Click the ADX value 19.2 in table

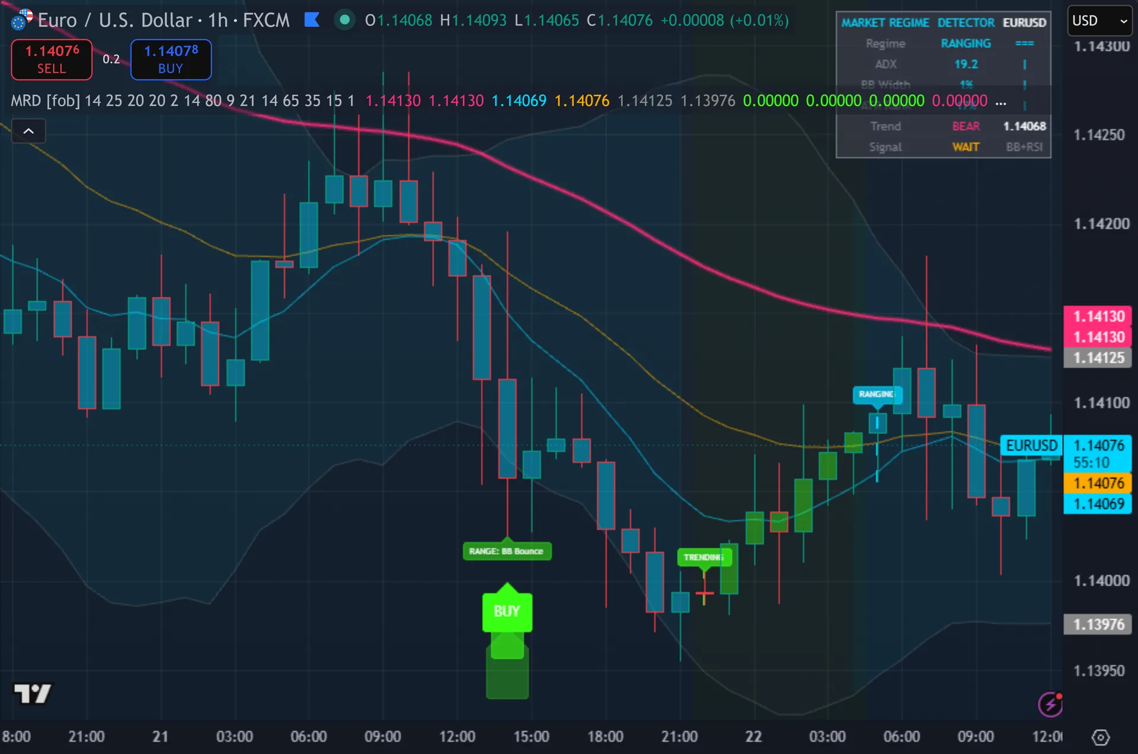966,64
